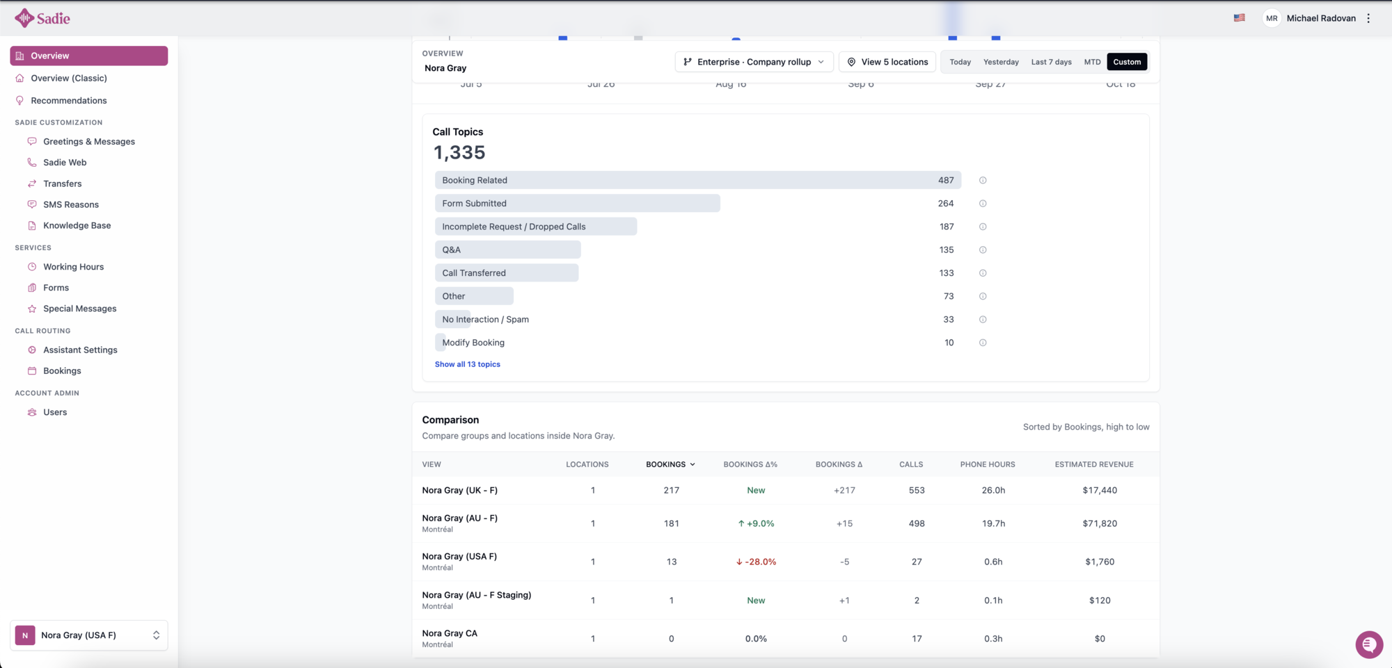The image size is (1392, 668).
Task: Switch to the MTD date range
Action: [1092, 62]
